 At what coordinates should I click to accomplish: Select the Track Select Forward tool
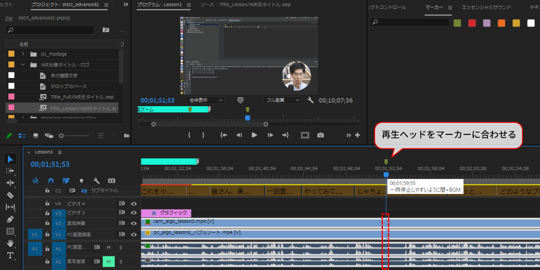click(11, 171)
